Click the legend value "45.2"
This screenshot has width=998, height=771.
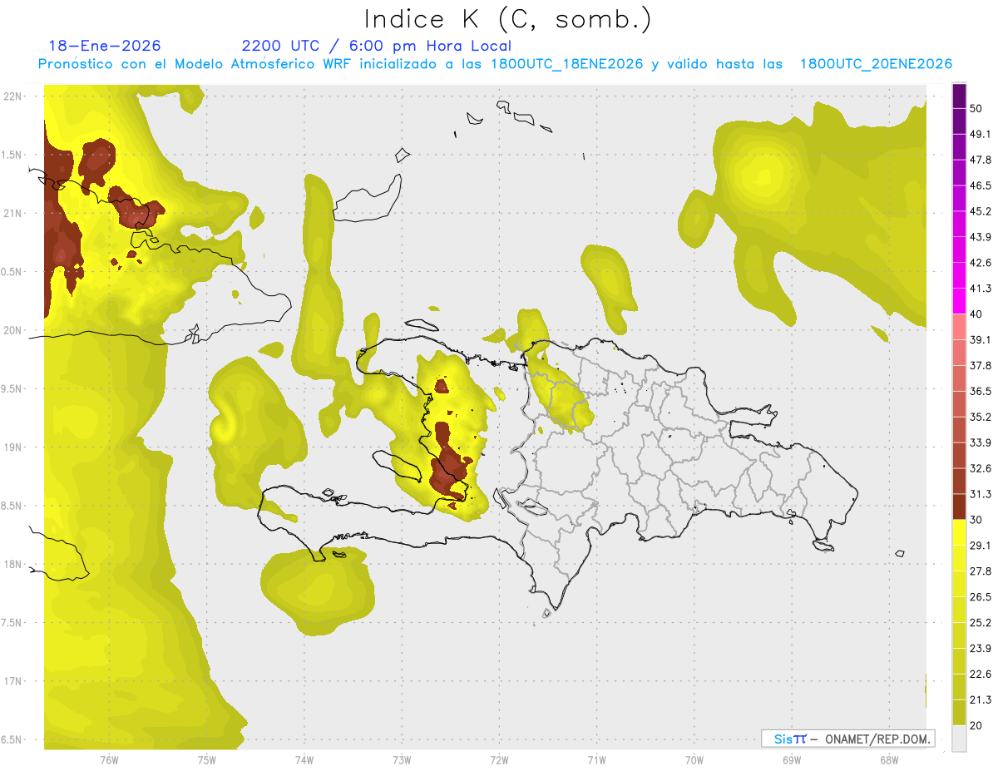[x=981, y=211]
